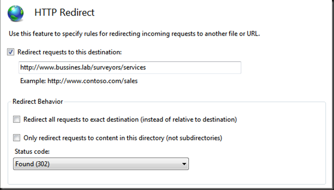The height and width of the screenshot is (190, 334).
Task: Click the arrow on the Found (302) dropdown
Action: (x=184, y=164)
